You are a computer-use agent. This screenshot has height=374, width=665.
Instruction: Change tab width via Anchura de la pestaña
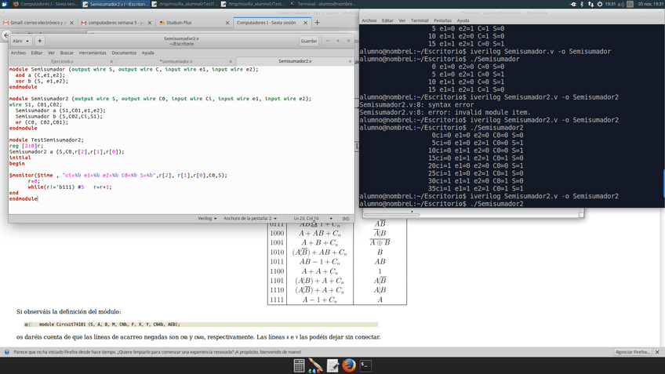click(x=250, y=218)
